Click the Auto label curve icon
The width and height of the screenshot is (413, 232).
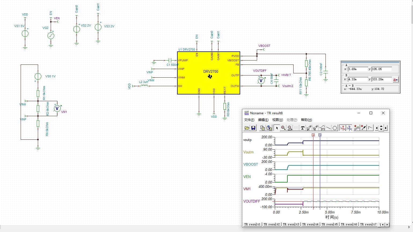point(309,128)
